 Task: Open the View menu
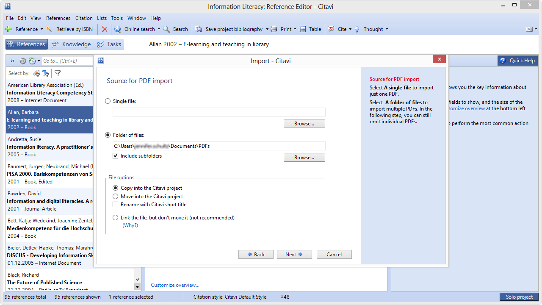(36, 18)
